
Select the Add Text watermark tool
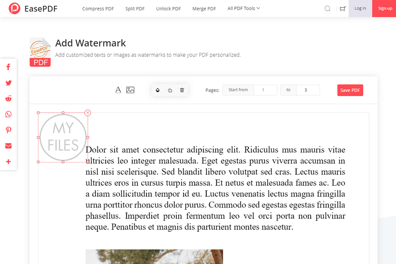click(x=118, y=90)
